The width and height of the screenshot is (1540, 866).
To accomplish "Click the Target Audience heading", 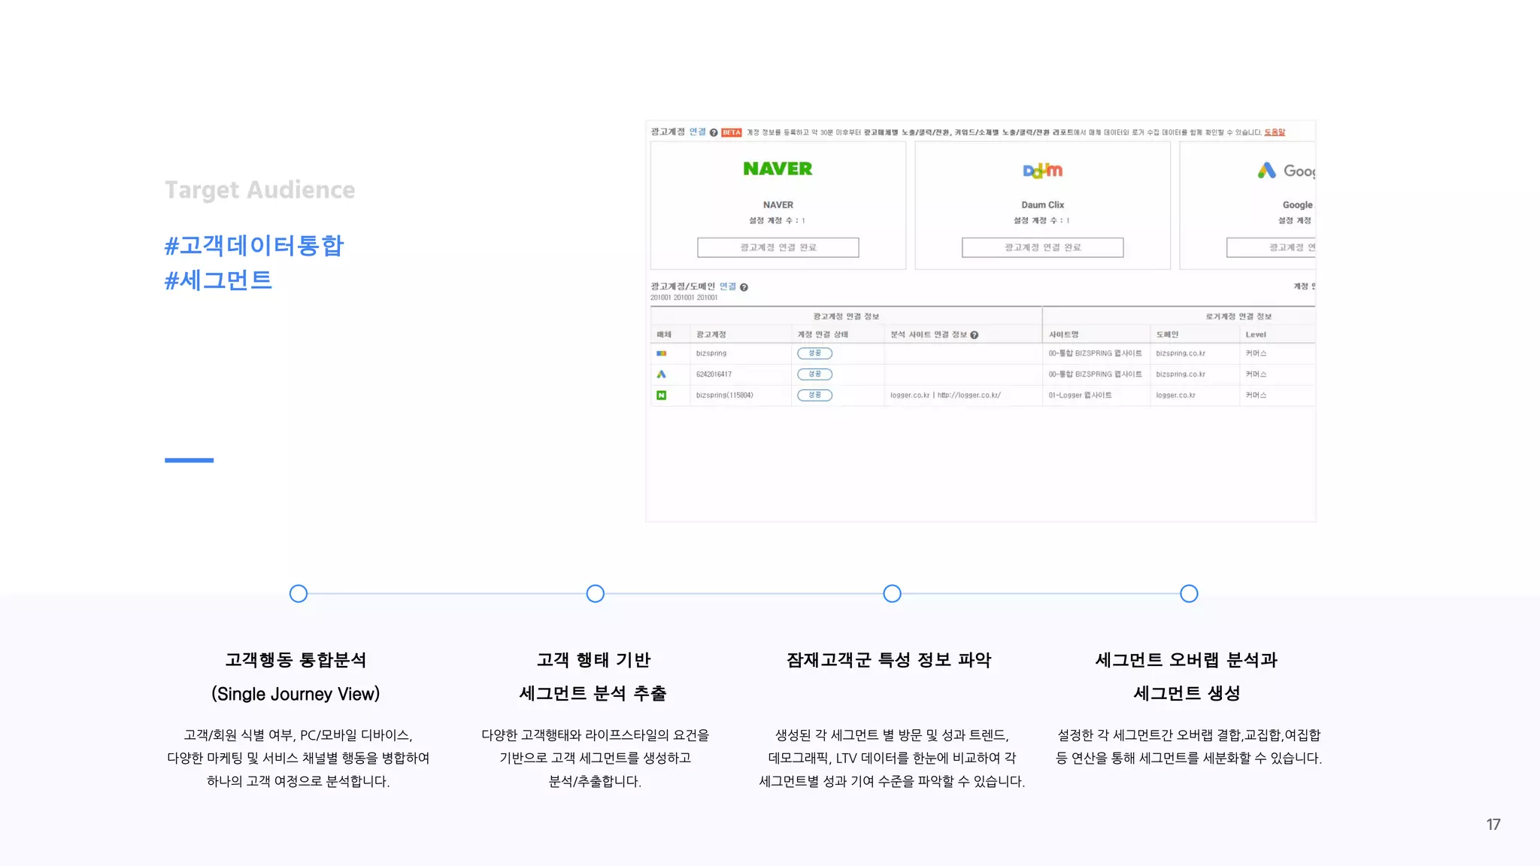I will click(x=260, y=190).
